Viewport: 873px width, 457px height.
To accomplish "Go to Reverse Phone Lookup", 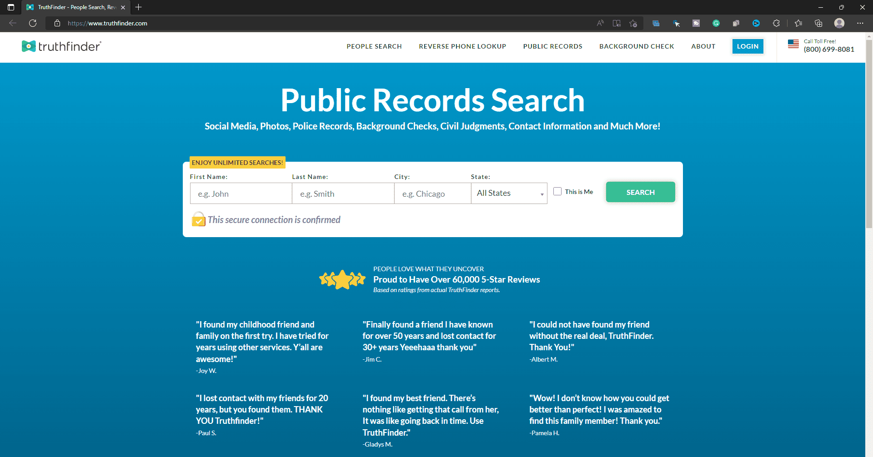I will [x=462, y=46].
